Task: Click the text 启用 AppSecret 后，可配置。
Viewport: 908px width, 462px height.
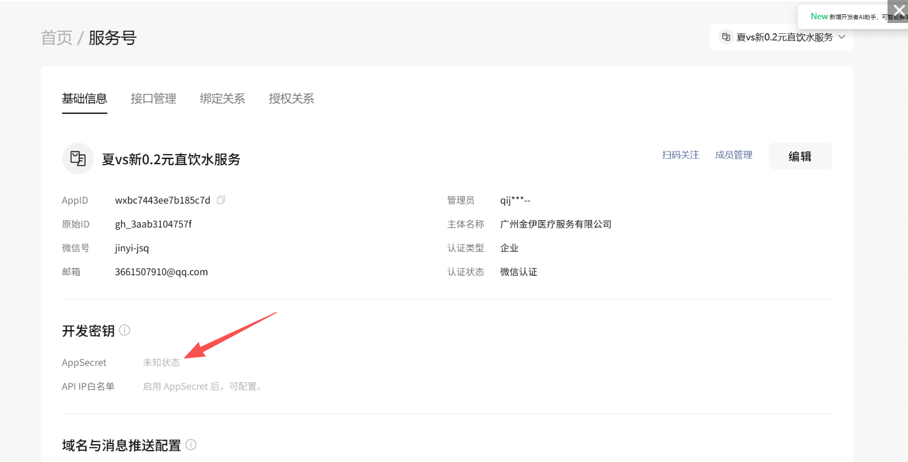Action: tap(204, 386)
